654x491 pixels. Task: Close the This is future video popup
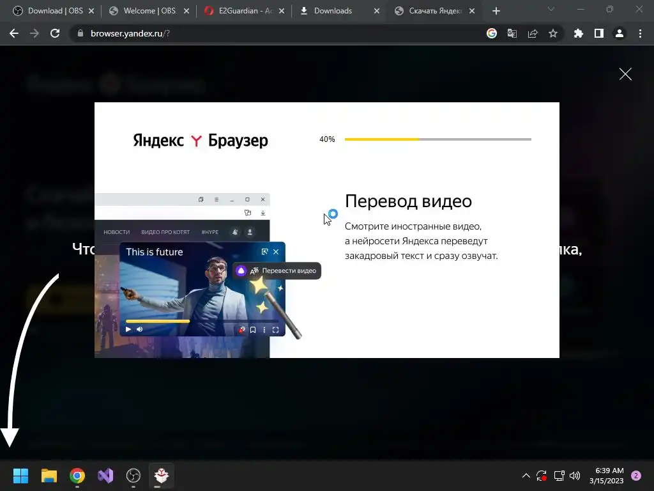click(x=276, y=252)
